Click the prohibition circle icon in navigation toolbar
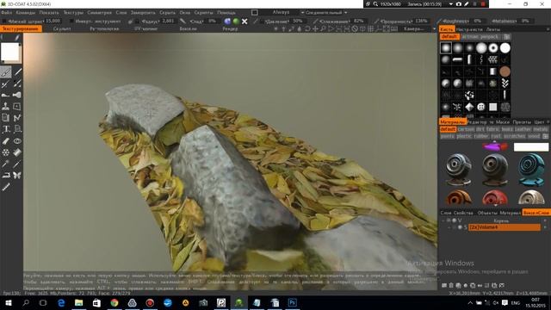The width and height of the screenshot is (551, 310). tap(355, 28)
